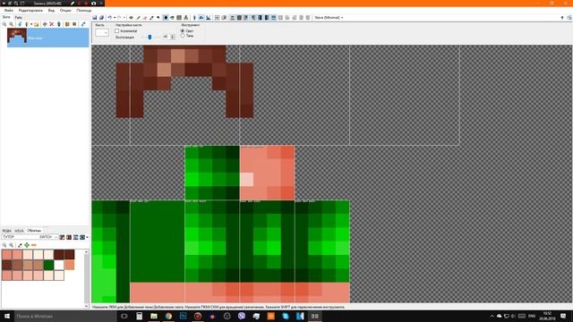Select the Pencil tool
Image resolution: width=573 pixels, height=322 pixels.
coord(138,18)
